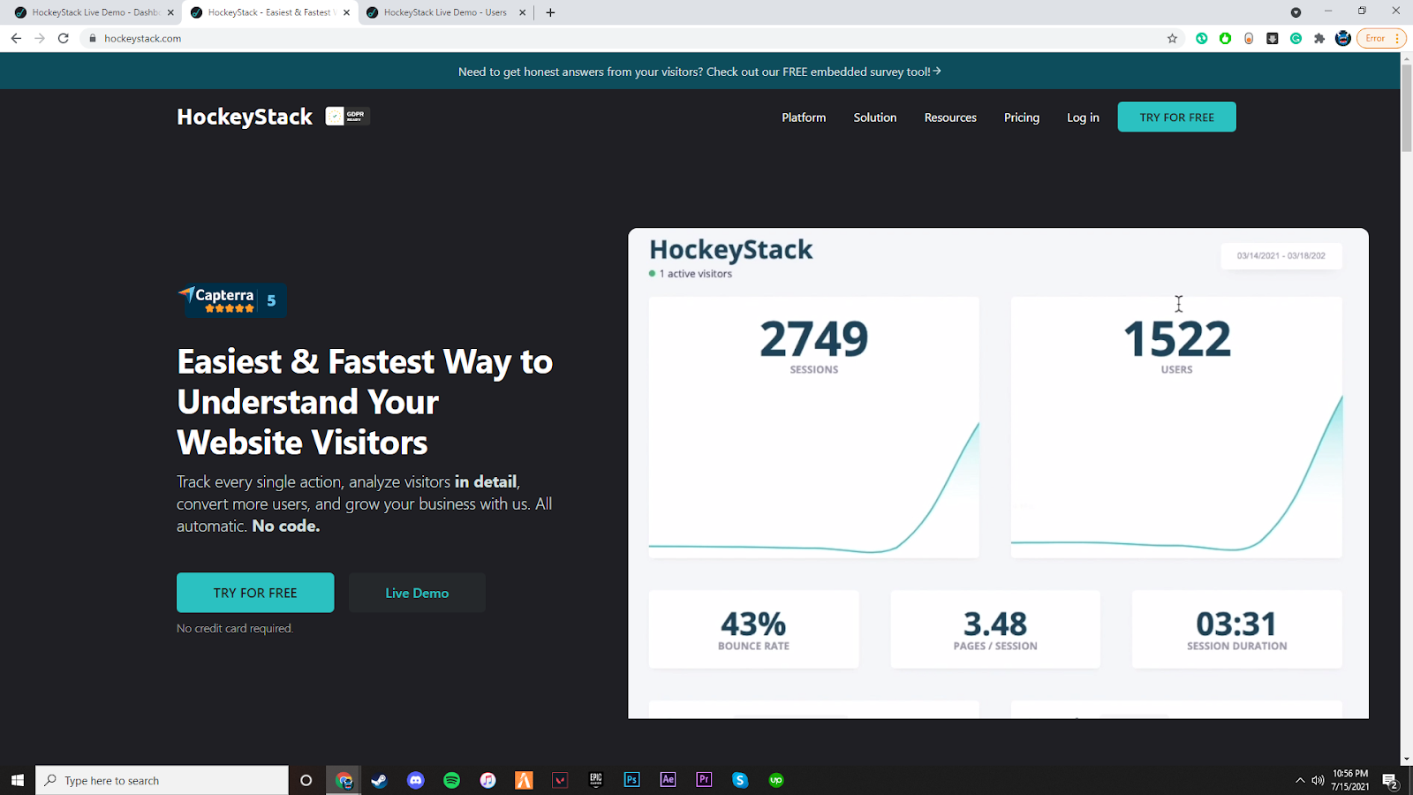Reload the hockeystack.com page
The height and width of the screenshot is (795, 1413).
click(x=64, y=38)
